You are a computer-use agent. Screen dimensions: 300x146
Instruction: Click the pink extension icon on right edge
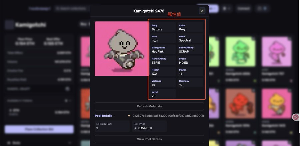click(296, 117)
